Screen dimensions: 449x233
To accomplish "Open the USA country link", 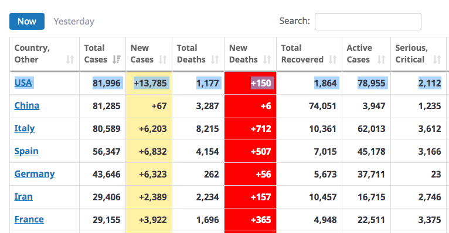I will [x=23, y=83].
